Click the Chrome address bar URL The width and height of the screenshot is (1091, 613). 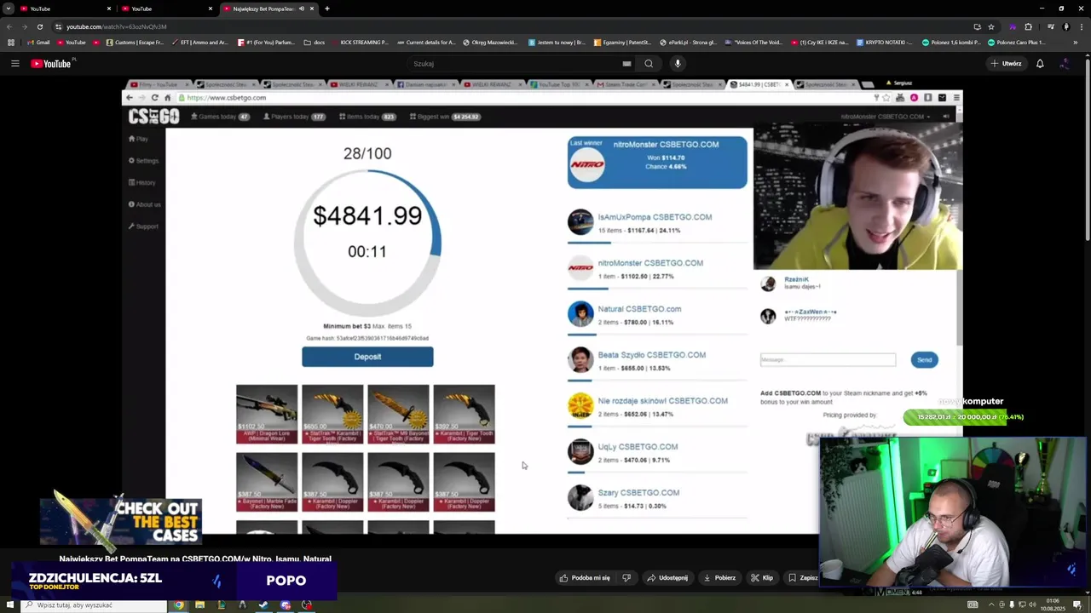[x=117, y=26]
